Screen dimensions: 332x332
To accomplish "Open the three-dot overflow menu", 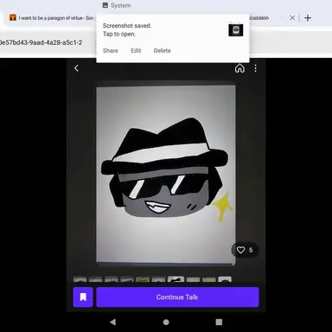I will (255, 68).
